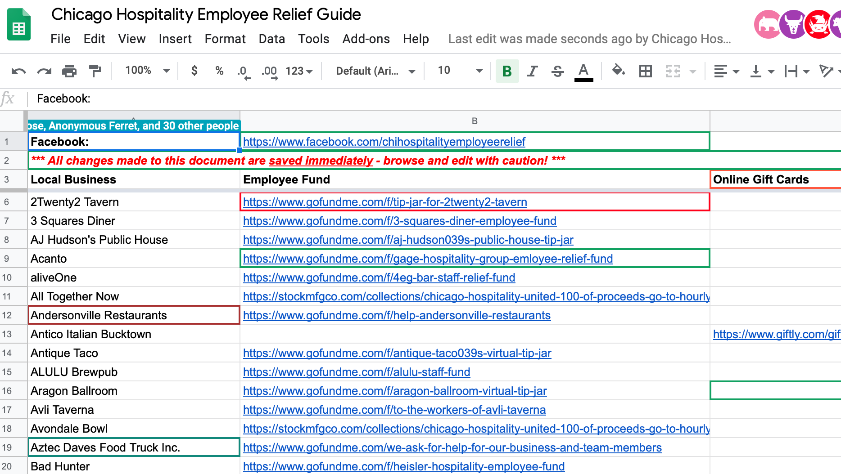Open the File menu
The width and height of the screenshot is (841, 474).
click(60, 39)
